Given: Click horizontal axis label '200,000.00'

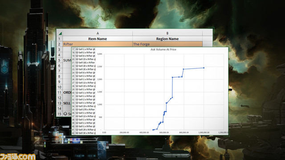Looking at the screenshot, I should point(124,132).
